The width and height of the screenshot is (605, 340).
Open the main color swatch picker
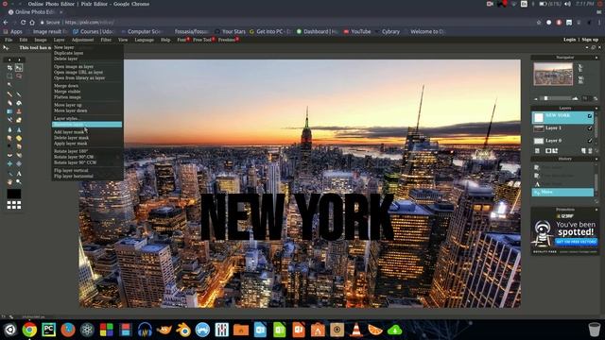14,194
